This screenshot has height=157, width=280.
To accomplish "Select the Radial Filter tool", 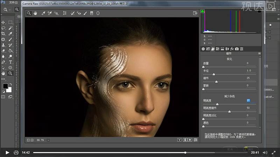I will click(x=98, y=13).
